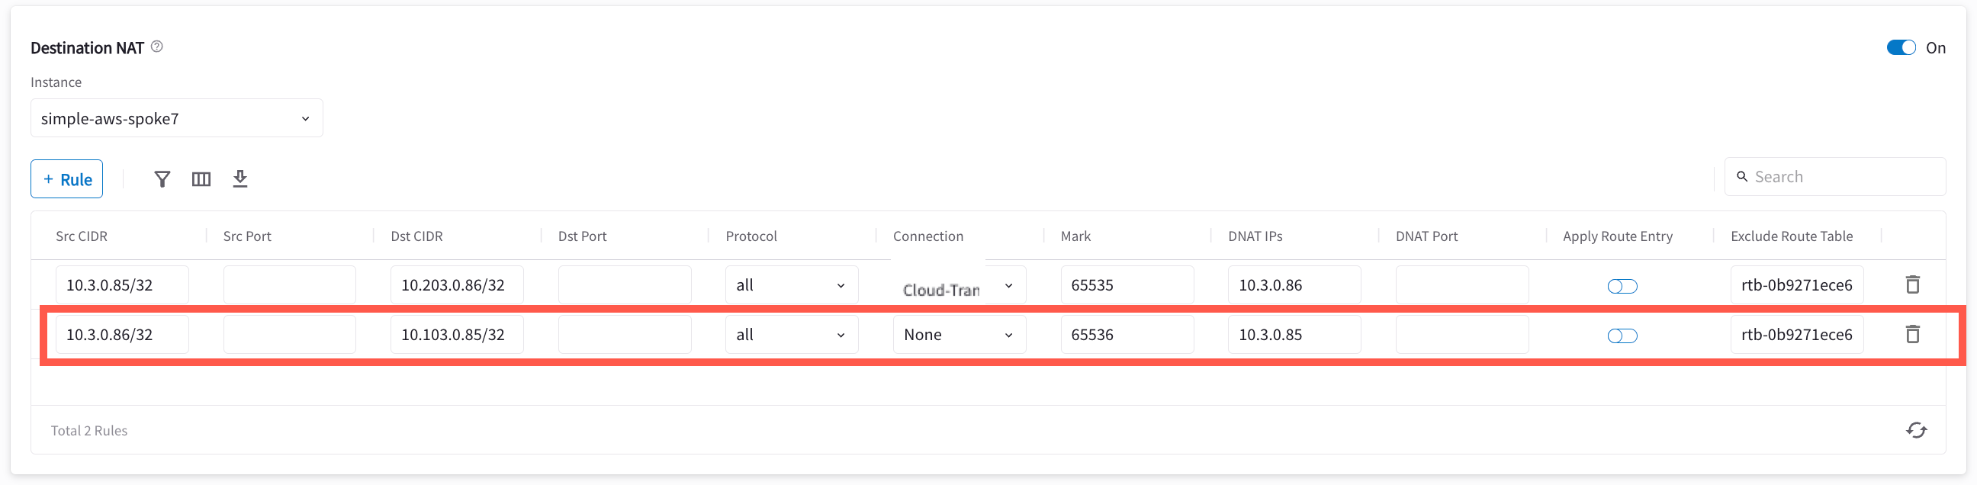Viewport: 1977px width, 485px height.
Task: Click the column selector icon
Action: (x=201, y=178)
